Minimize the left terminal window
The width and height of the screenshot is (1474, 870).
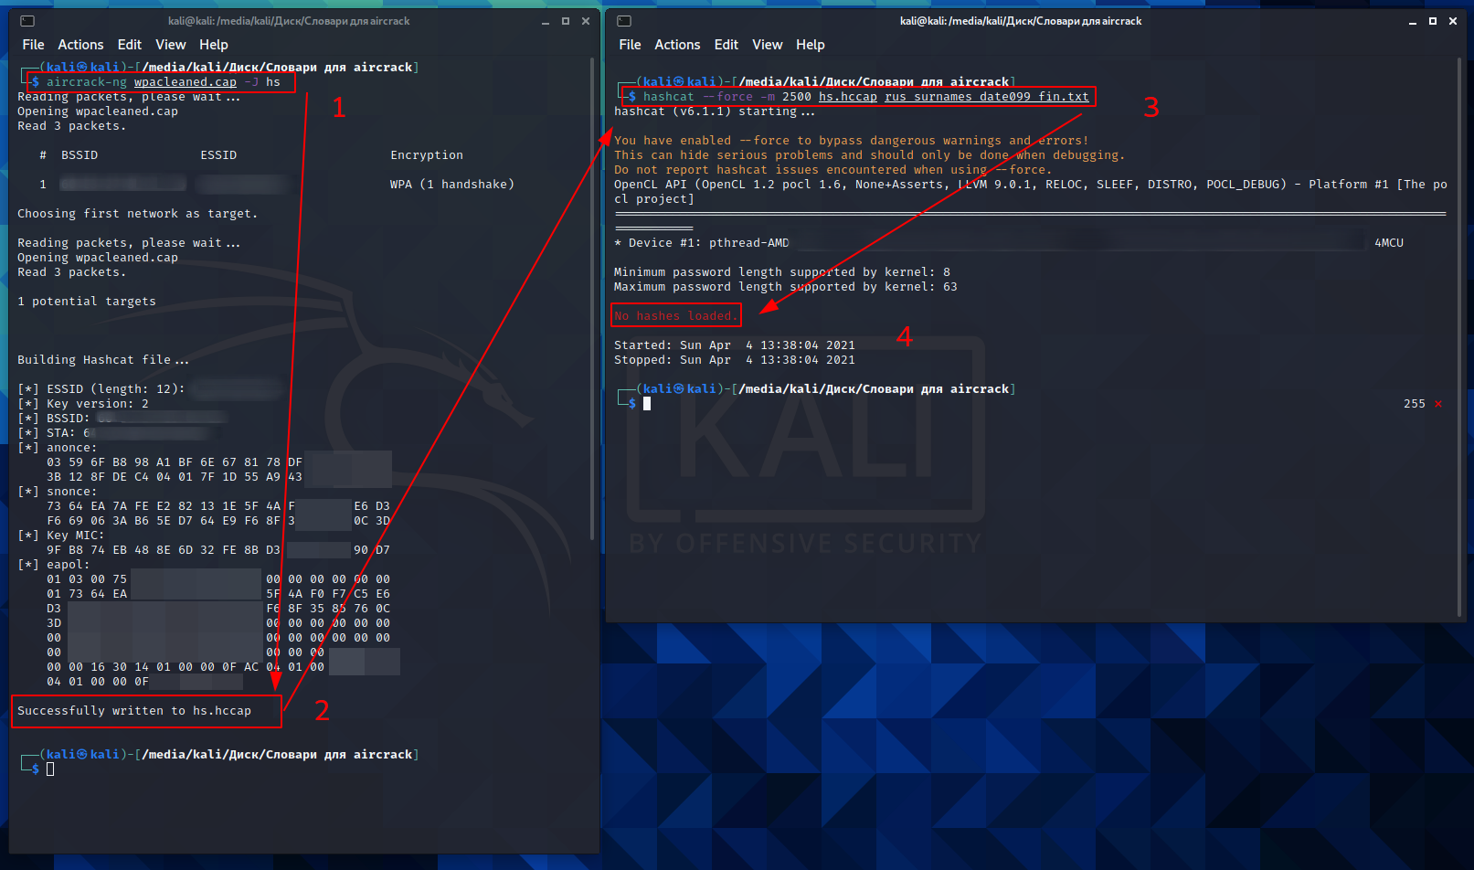point(546,21)
